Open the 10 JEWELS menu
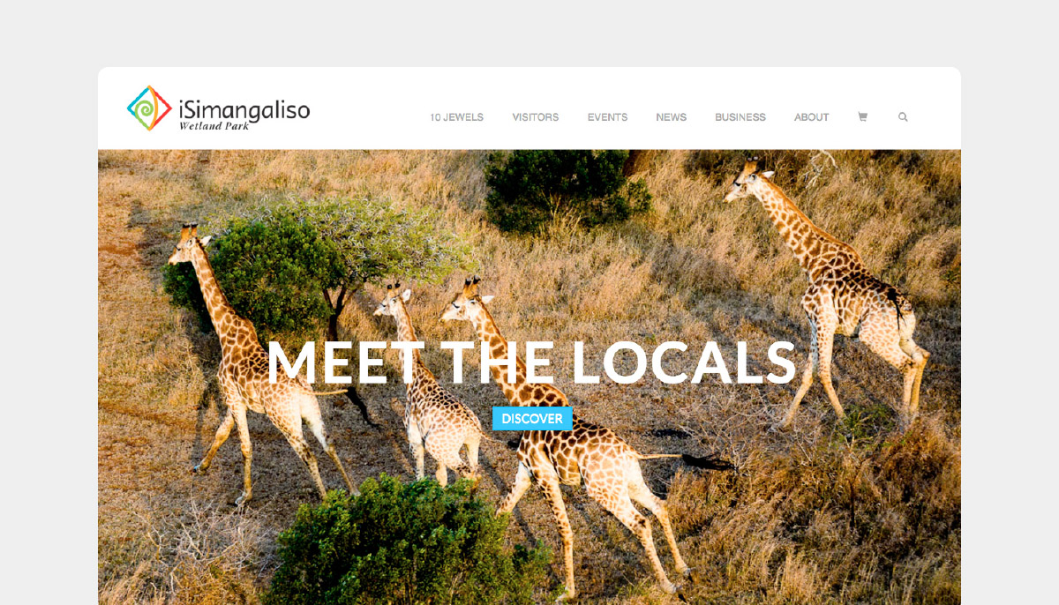1059x605 pixels. point(457,117)
